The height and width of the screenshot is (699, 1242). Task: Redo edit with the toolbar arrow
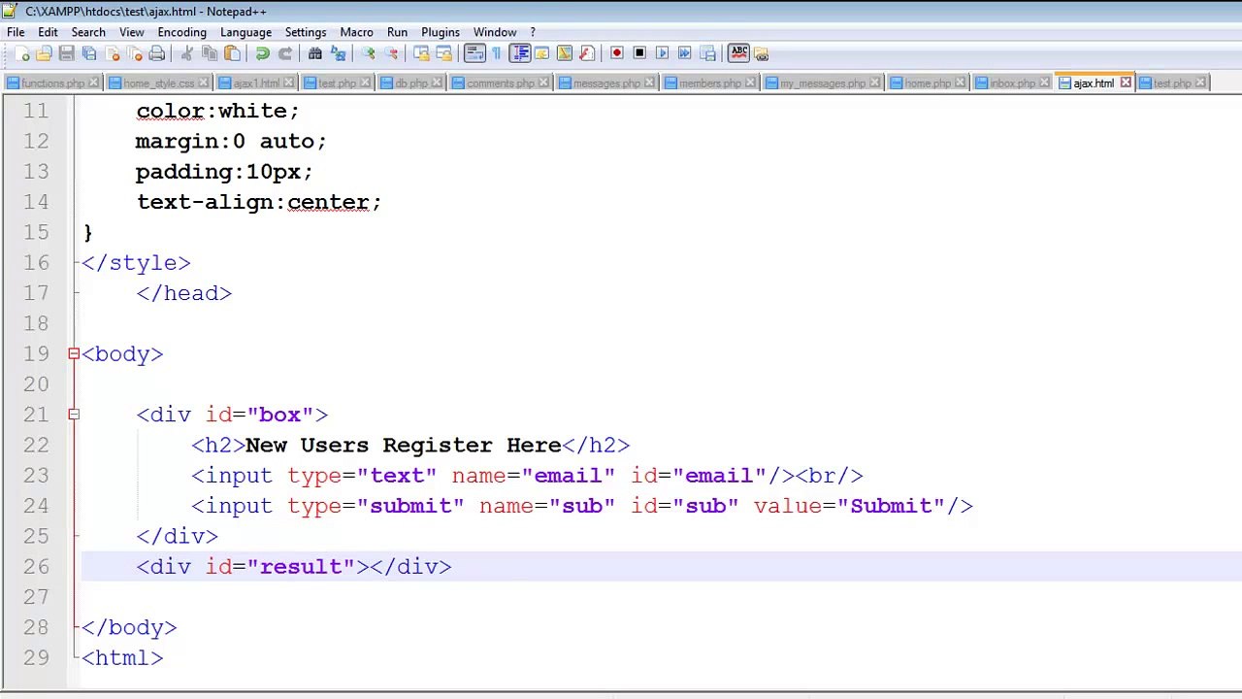point(285,53)
